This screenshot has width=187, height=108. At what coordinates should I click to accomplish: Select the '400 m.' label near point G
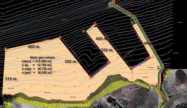click(102, 39)
